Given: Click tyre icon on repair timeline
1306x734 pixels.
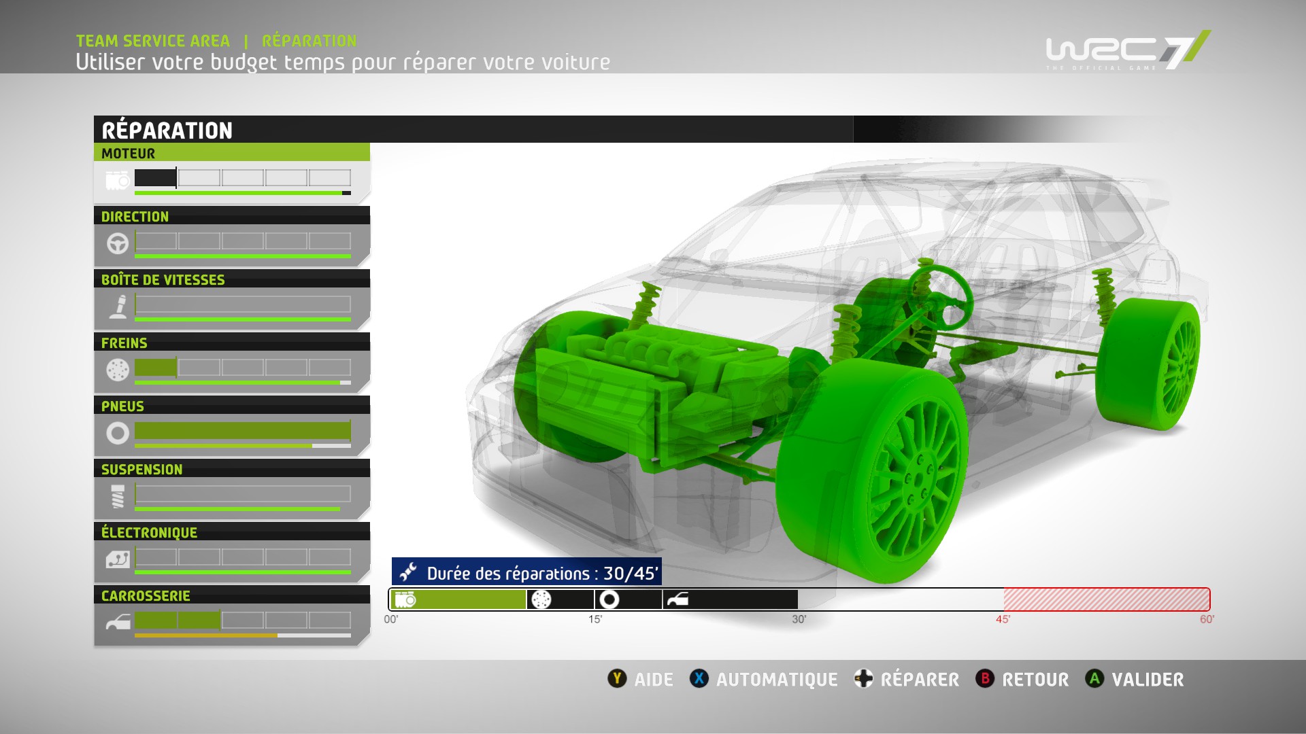Looking at the screenshot, I should point(609,599).
